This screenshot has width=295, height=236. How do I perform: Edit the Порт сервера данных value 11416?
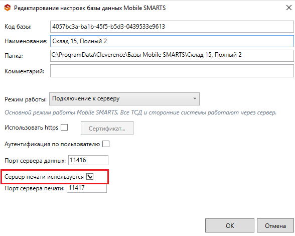point(88,160)
